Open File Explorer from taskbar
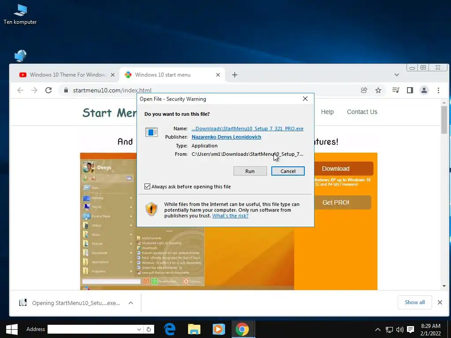The height and width of the screenshot is (338, 451). click(194, 329)
